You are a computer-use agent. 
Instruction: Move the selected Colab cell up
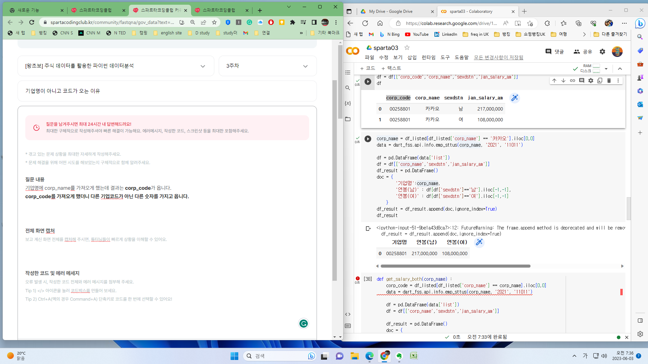[554, 81]
